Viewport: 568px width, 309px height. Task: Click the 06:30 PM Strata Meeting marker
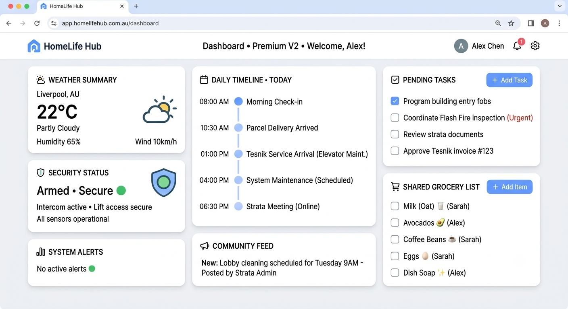238,206
